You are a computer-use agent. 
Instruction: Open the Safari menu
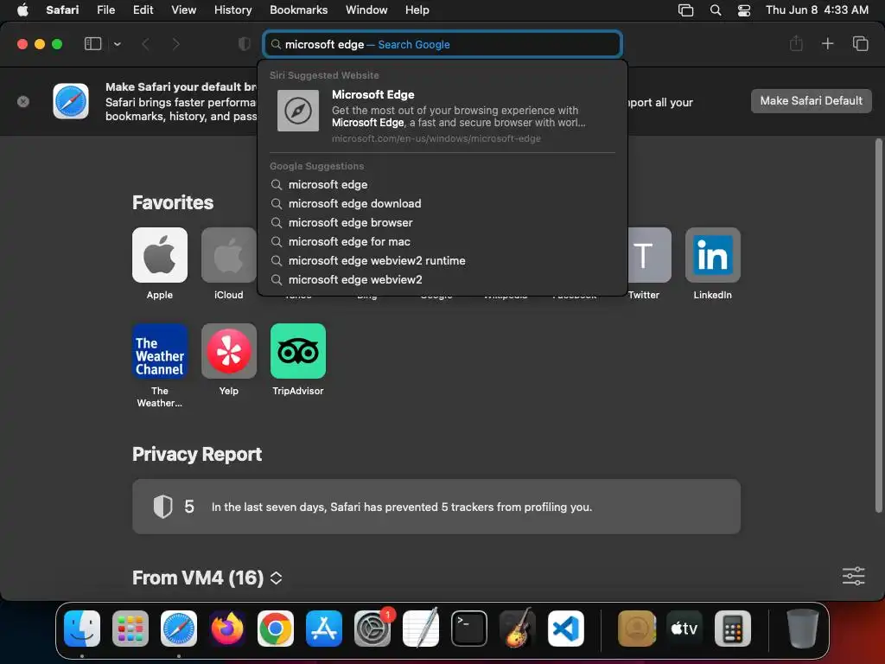click(62, 10)
